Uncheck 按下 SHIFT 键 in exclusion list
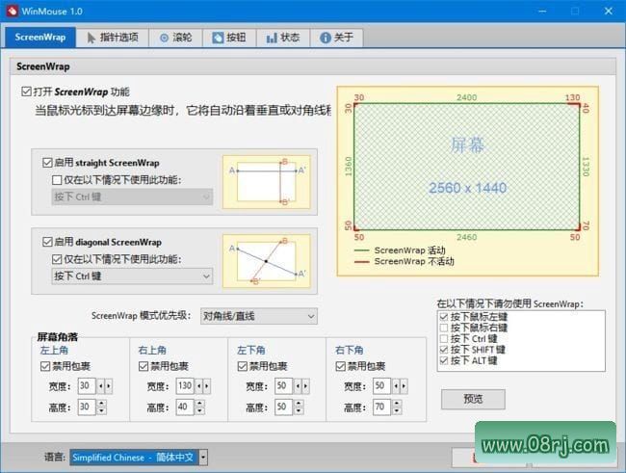The width and height of the screenshot is (626, 473). (x=444, y=350)
